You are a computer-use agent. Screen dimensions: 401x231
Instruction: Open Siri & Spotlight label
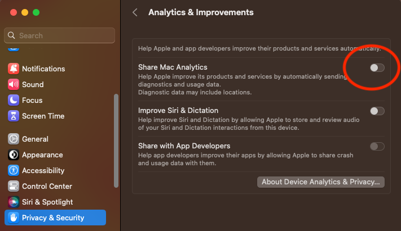tap(47, 202)
